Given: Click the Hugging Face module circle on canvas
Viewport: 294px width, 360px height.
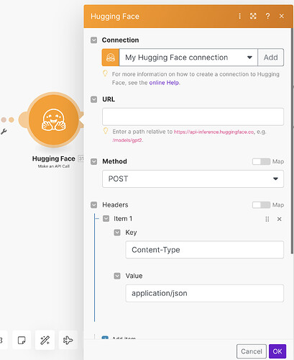Looking at the screenshot, I should pos(54,120).
